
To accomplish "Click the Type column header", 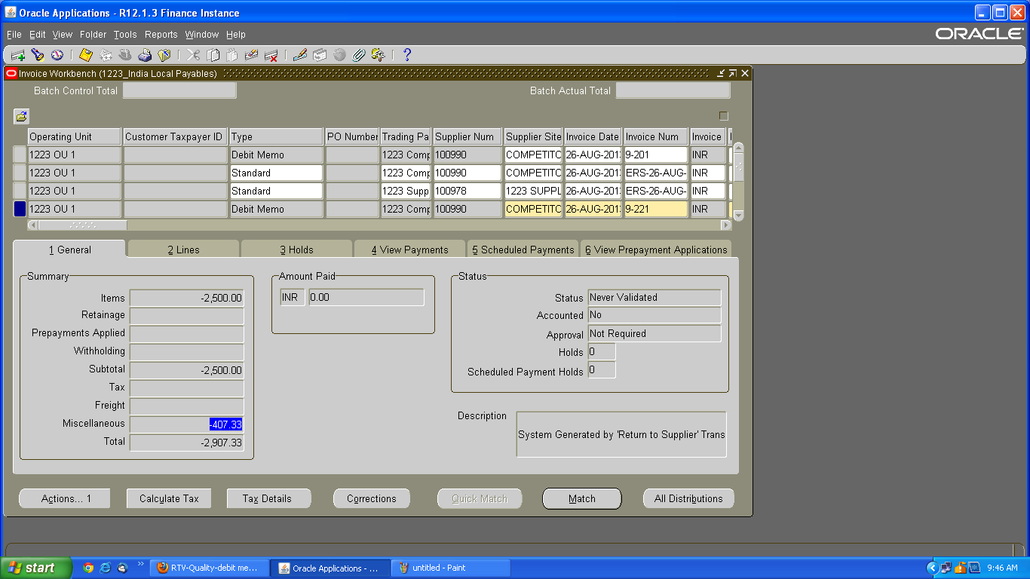I will (x=276, y=136).
